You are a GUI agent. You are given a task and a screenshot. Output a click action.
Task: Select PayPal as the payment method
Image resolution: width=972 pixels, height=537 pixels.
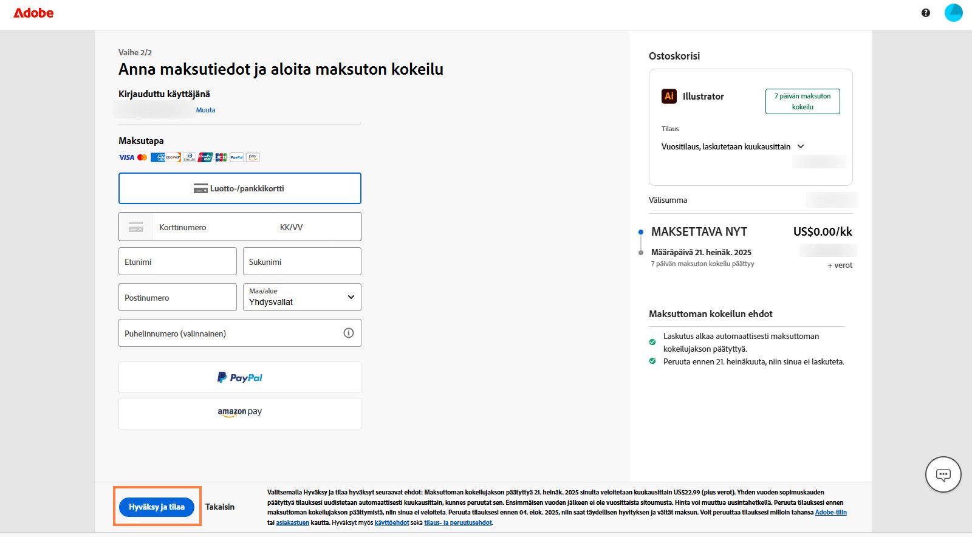coord(240,377)
